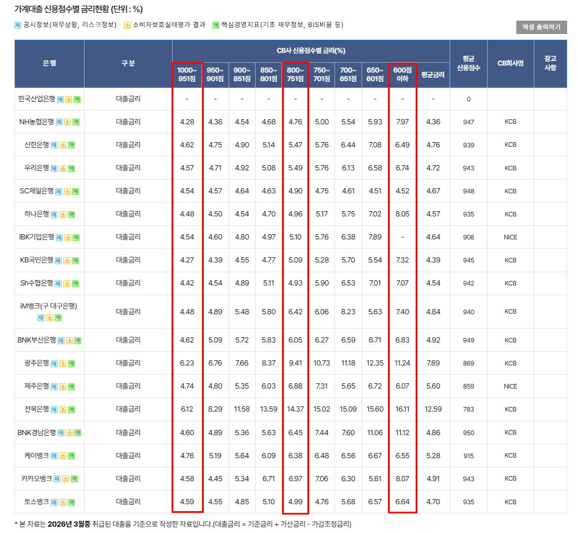Open 소 consumer protection icon for NH농협은행

pyautogui.click(x=67, y=122)
